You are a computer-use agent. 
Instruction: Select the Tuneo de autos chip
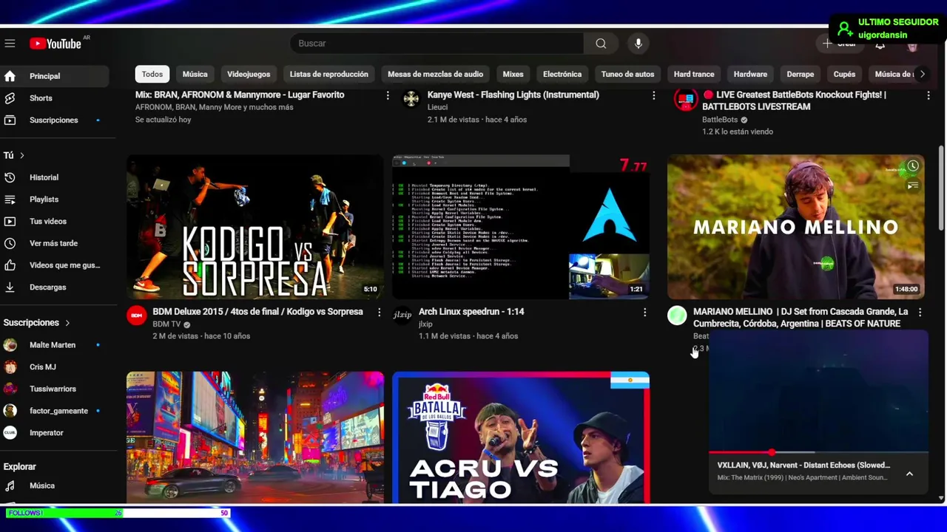[627, 74]
